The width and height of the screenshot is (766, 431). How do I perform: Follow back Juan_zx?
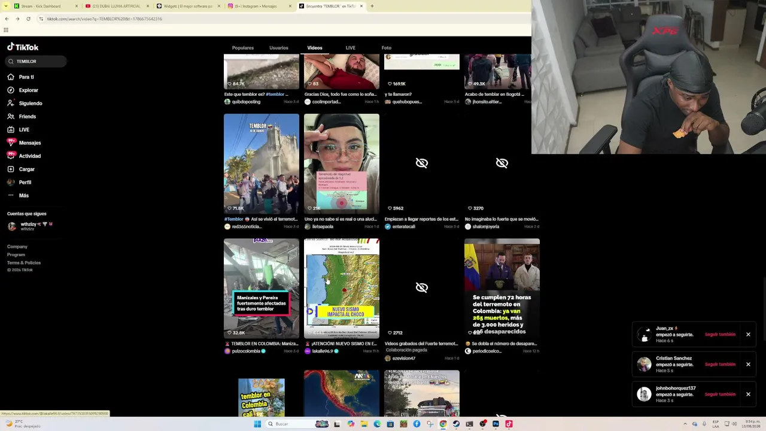pos(720,335)
